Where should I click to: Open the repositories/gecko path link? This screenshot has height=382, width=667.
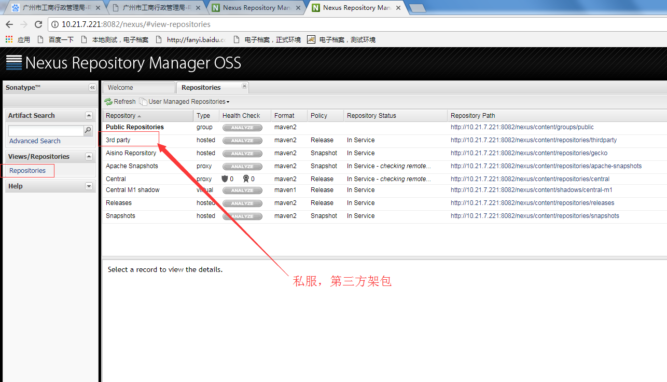click(529, 153)
